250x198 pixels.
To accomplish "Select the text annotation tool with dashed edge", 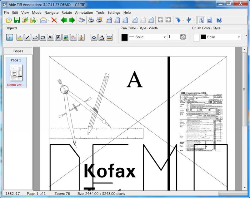I will tap(50, 37).
